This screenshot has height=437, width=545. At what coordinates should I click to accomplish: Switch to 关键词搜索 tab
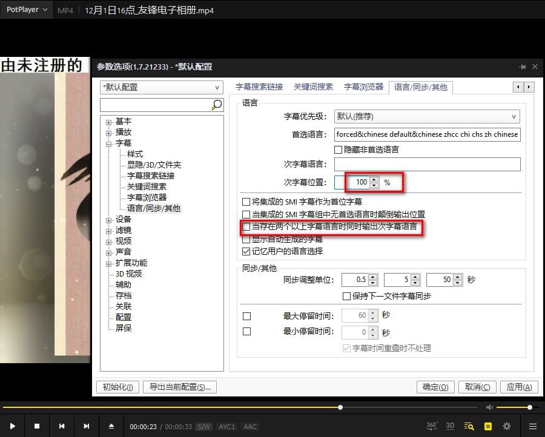point(313,87)
